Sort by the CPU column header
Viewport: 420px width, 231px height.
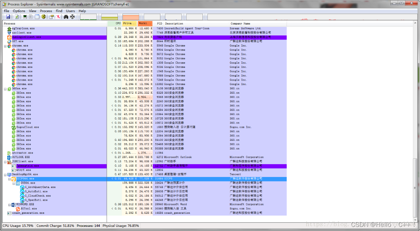114,23
